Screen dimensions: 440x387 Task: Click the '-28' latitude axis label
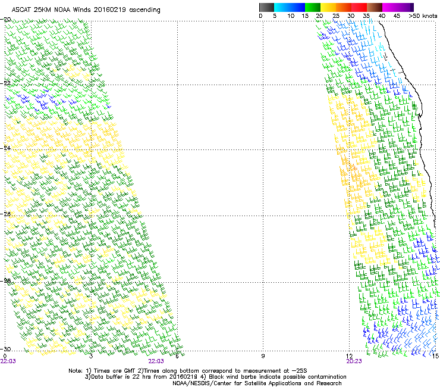click(x=6, y=281)
